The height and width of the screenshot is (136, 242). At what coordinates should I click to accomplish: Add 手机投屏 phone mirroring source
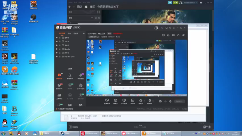click(x=124, y=102)
